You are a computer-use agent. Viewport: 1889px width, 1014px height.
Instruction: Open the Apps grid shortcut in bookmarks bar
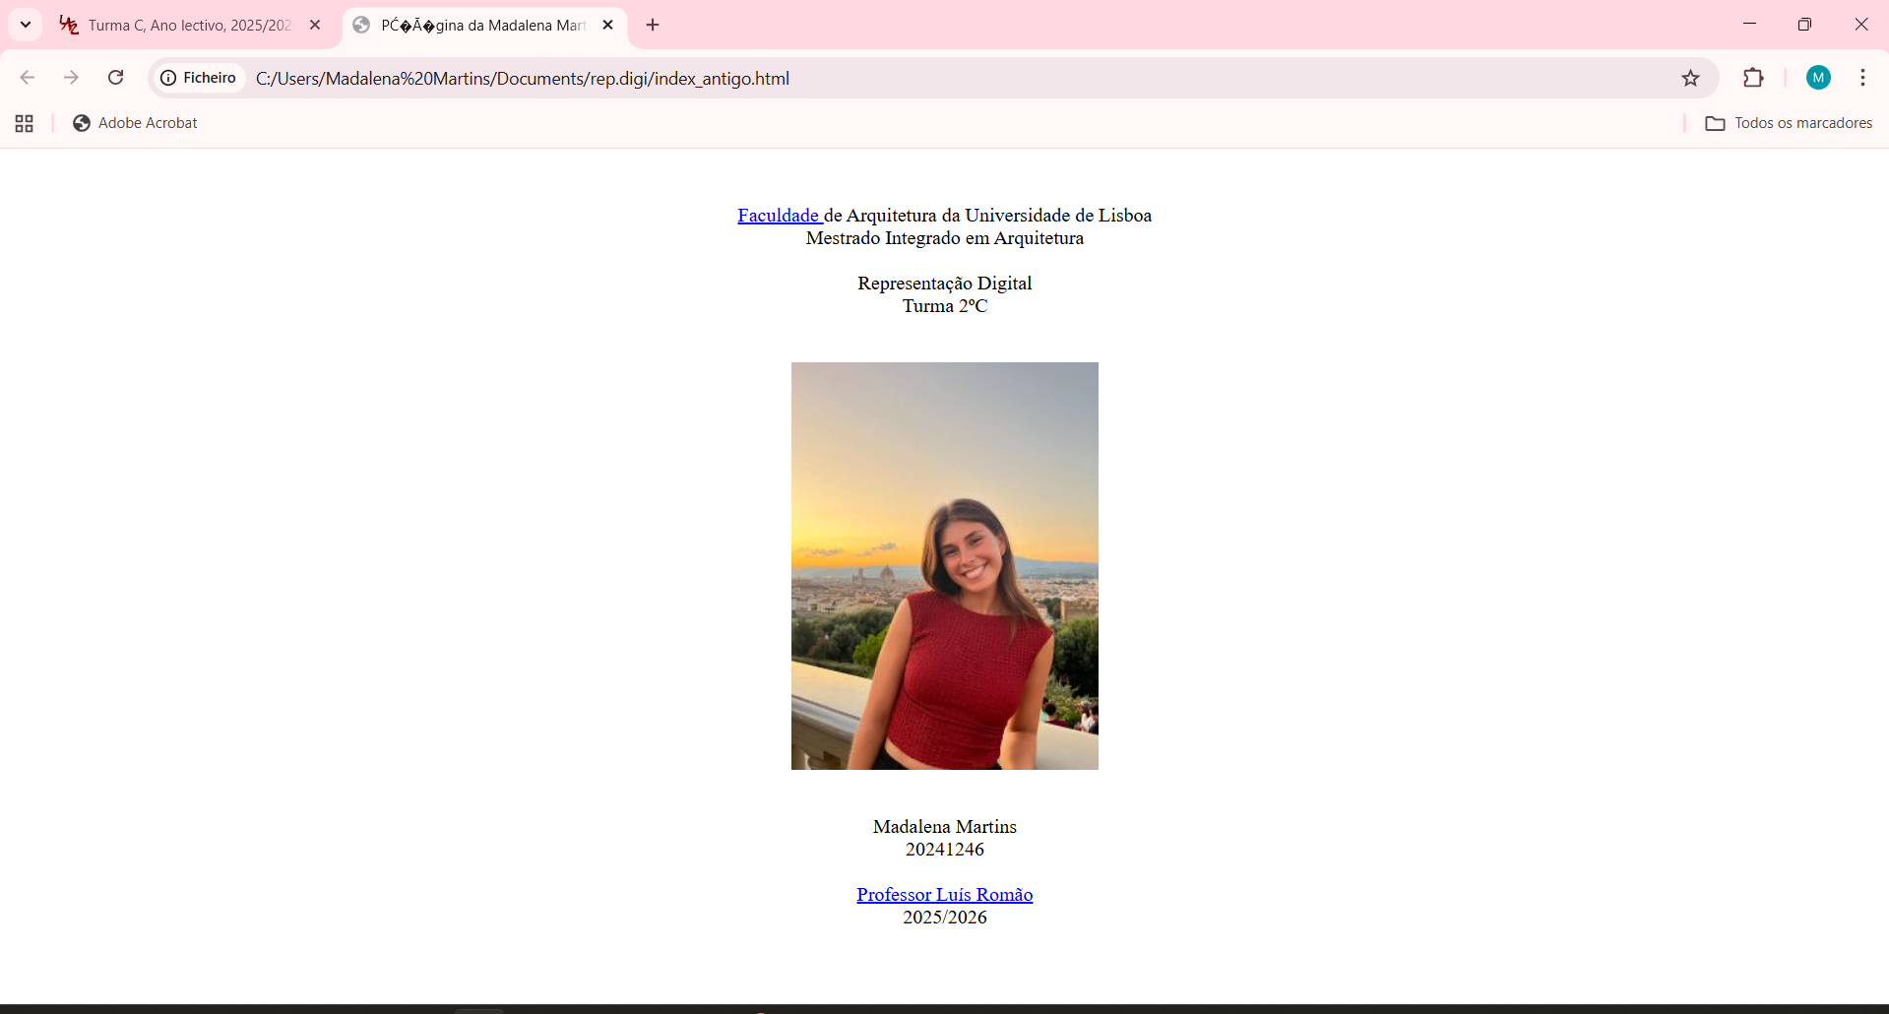coord(25,123)
